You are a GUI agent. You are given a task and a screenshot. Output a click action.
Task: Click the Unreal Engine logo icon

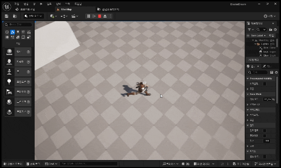point(7,7)
